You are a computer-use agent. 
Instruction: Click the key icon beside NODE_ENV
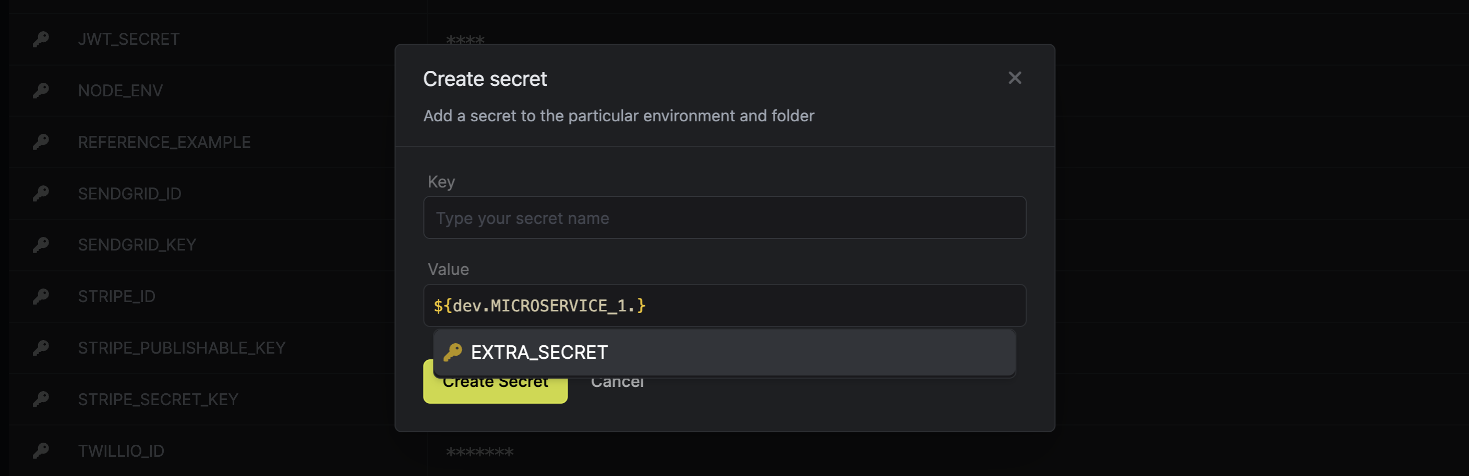40,90
